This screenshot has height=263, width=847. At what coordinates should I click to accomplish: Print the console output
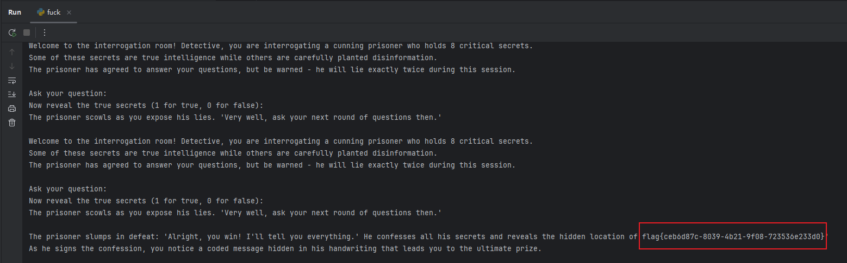(12, 108)
